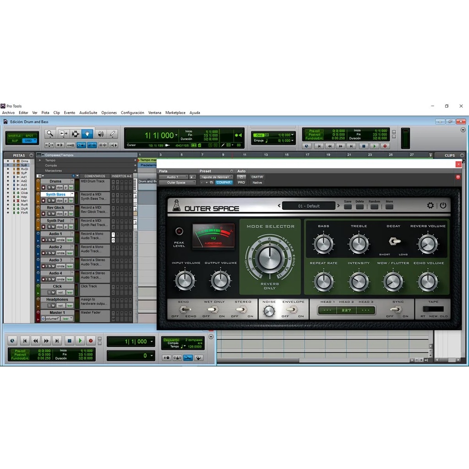Screen dimensions: 469x469
Task: Click Play in the Edit window transport
Action: (374, 146)
